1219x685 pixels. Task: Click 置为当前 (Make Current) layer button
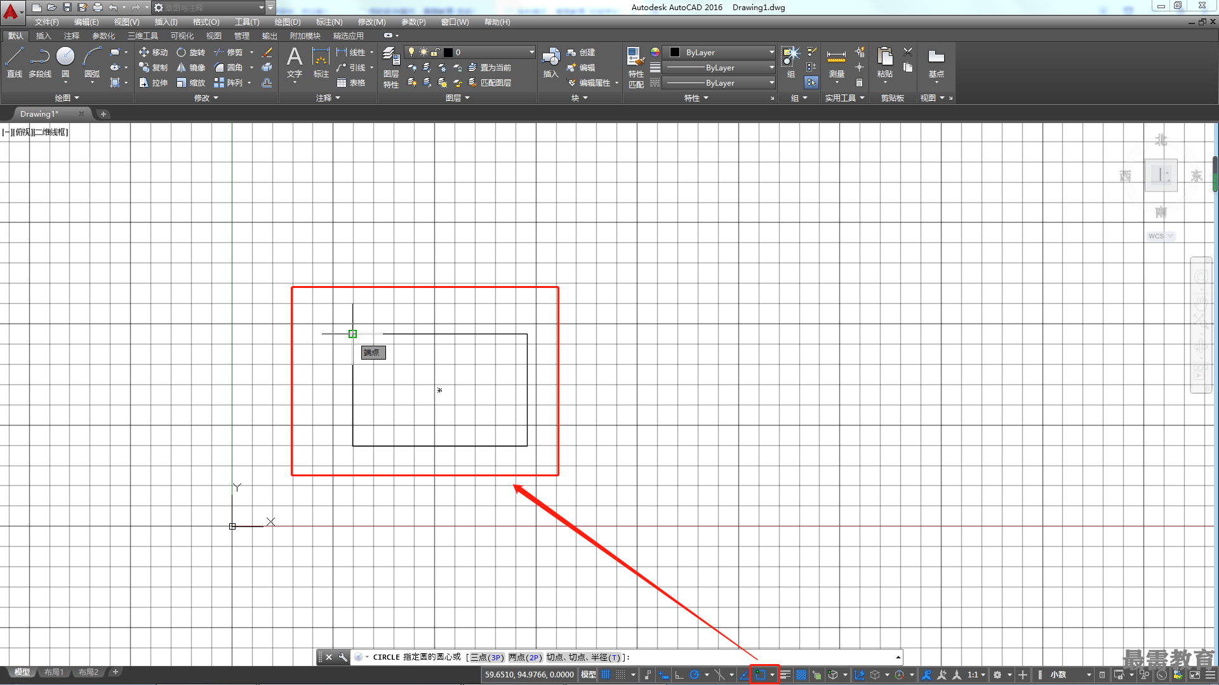[x=490, y=68]
